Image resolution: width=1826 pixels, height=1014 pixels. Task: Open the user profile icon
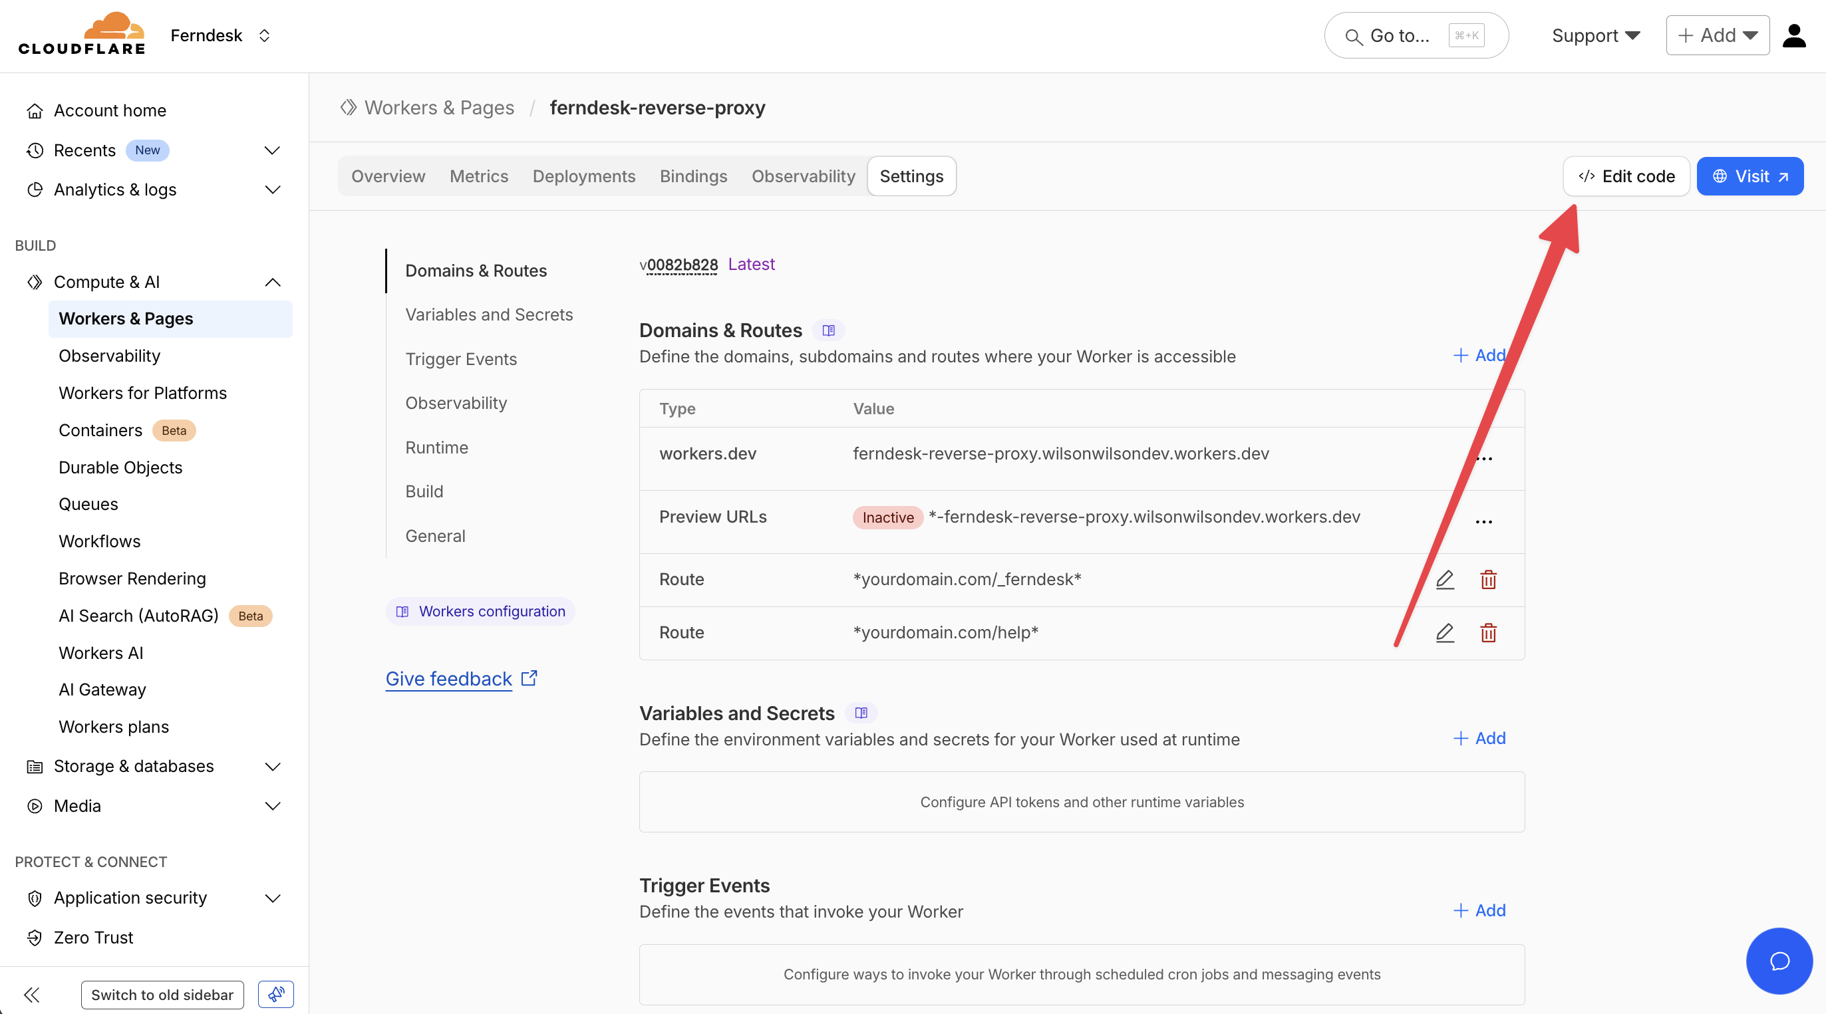point(1793,35)
